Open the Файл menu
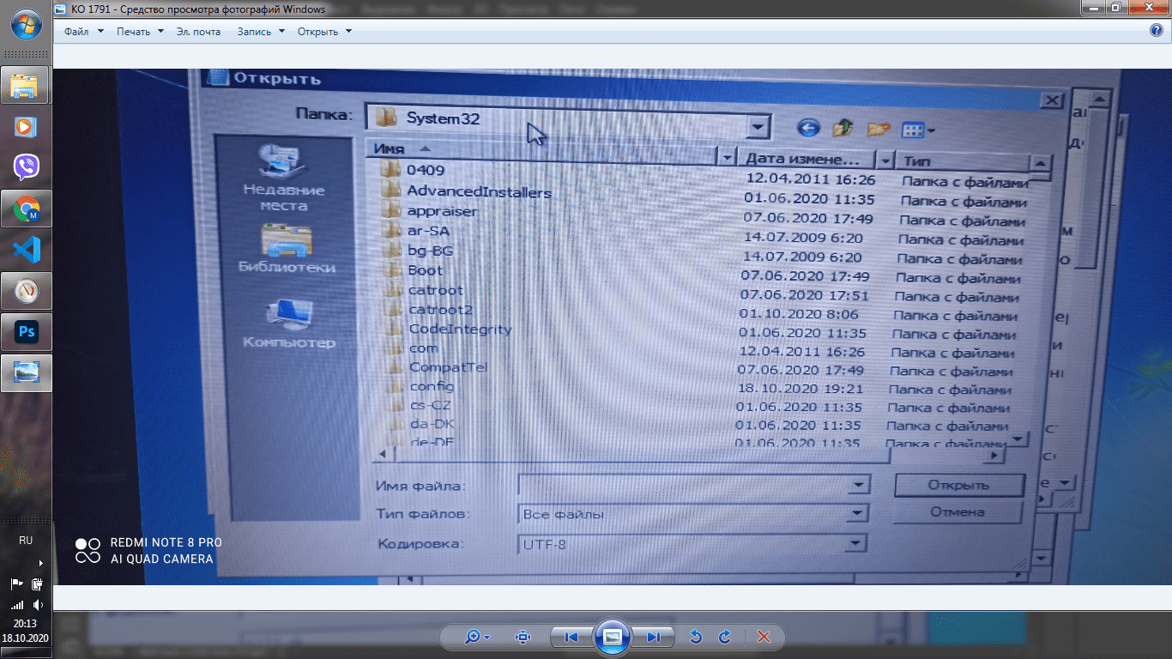This screenshot has height=659, width=1172. (x=83, y=32)
